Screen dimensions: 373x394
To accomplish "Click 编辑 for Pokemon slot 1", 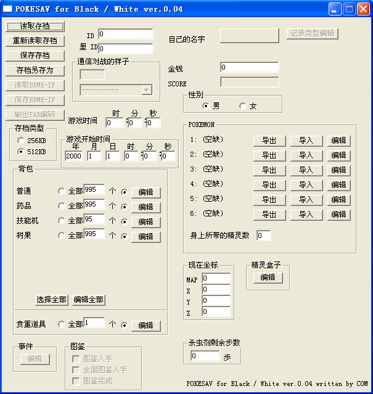I will (x=338, y=141).
